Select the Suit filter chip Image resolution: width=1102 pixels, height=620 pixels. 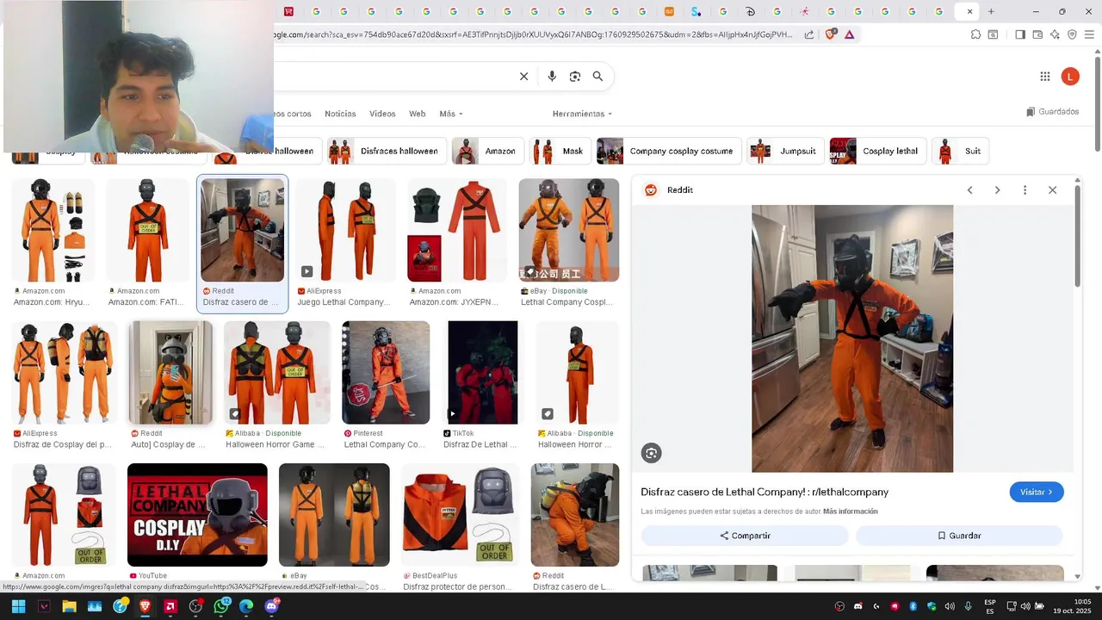[960, 151]
